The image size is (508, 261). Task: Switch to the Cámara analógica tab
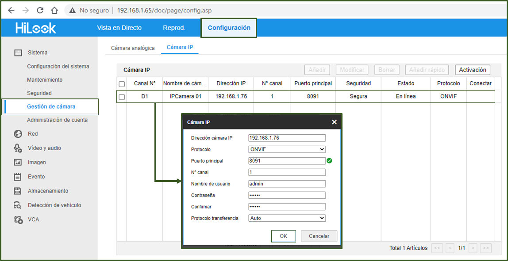[133, 48]
